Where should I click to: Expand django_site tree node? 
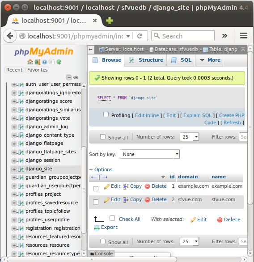click(14, 169)
